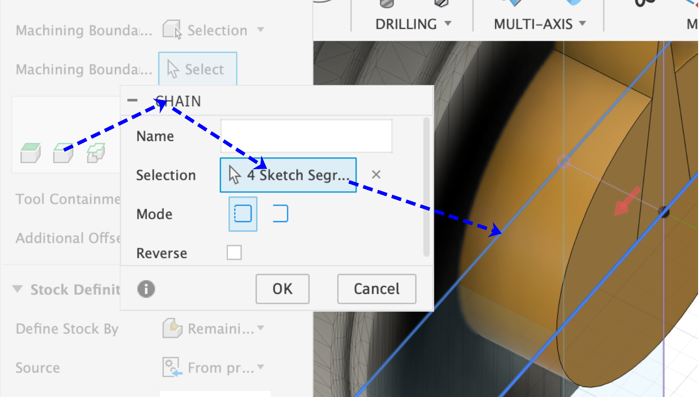Open the DRILLING toolbar menu
Image resolution: width=700 pixels, height=397 pixels.
pyautogui.click(x=413, y=24)
